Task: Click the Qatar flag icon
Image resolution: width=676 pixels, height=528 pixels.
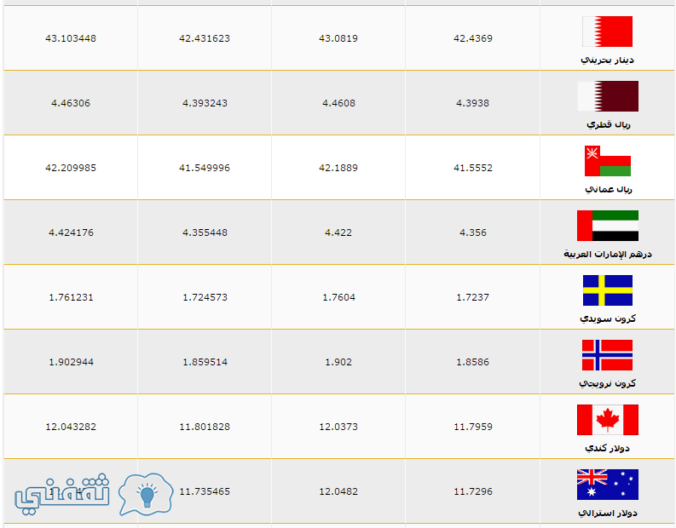Action: tap(608, 96)
